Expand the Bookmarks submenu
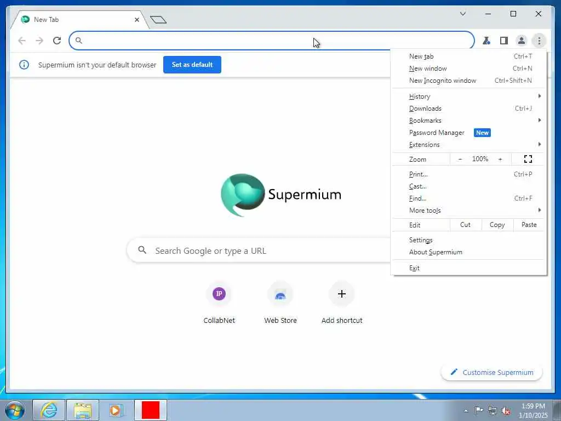 click(469, 121)
